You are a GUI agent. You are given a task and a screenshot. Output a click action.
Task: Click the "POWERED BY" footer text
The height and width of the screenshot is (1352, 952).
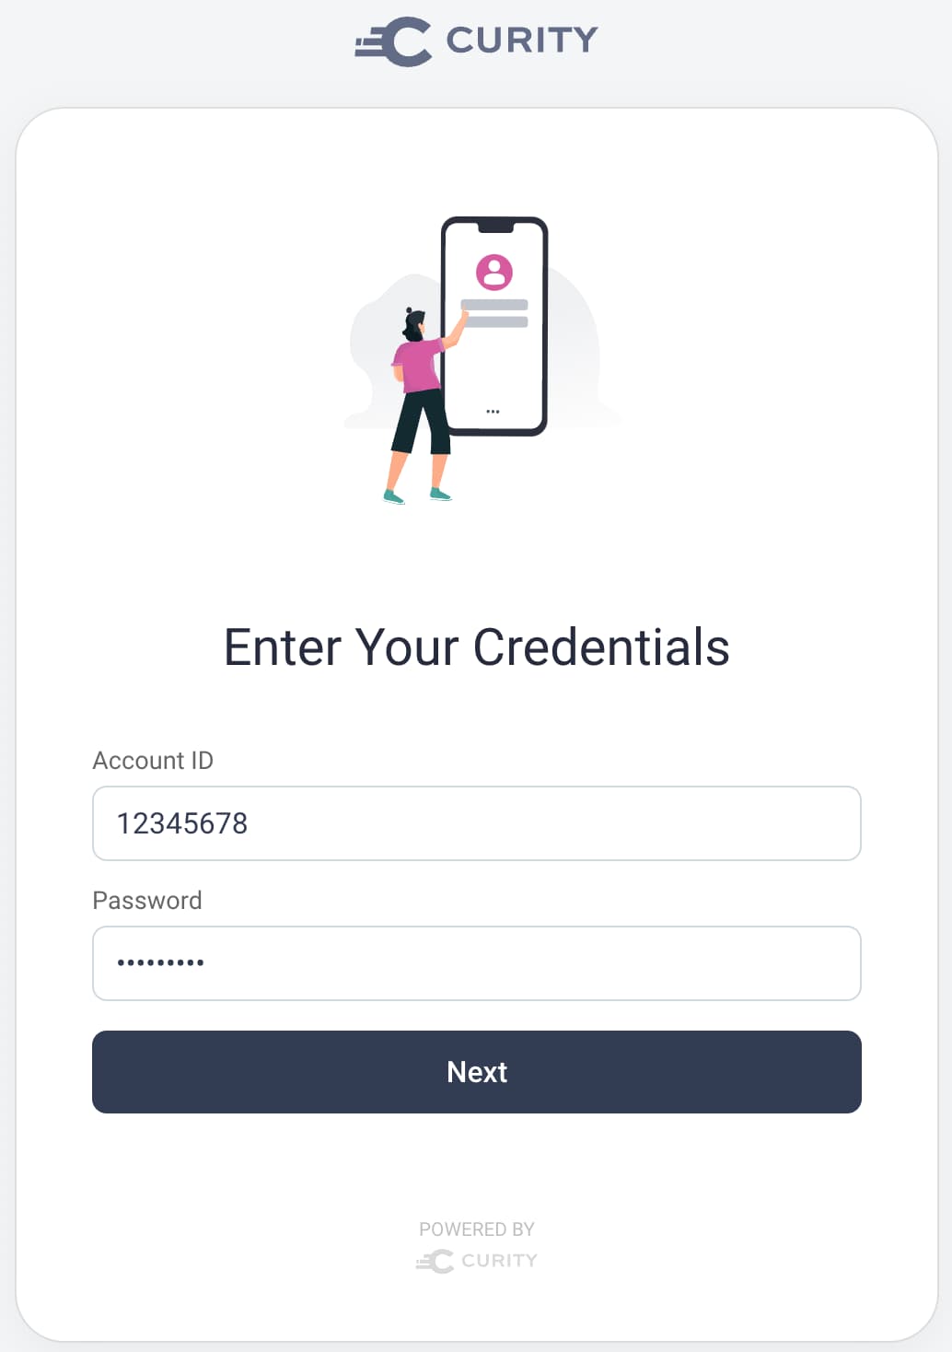point(477,1230)
